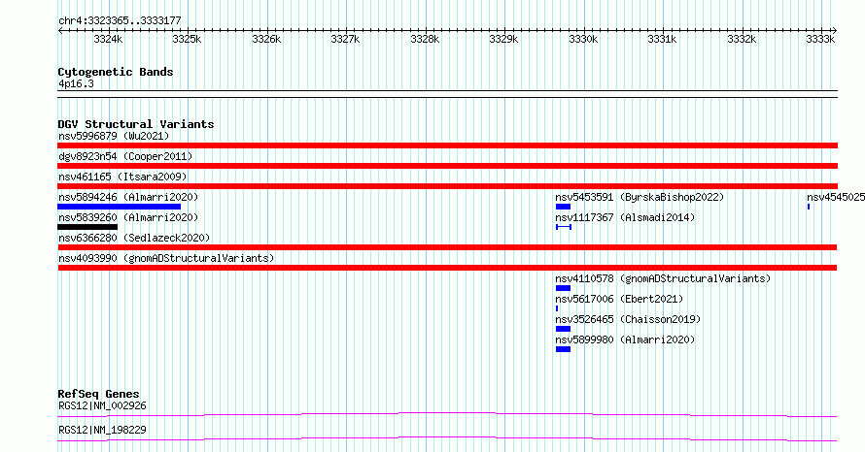
Task: Click the right arrow of the ruler
Action: pyautogui.click(x=834, y=31)
